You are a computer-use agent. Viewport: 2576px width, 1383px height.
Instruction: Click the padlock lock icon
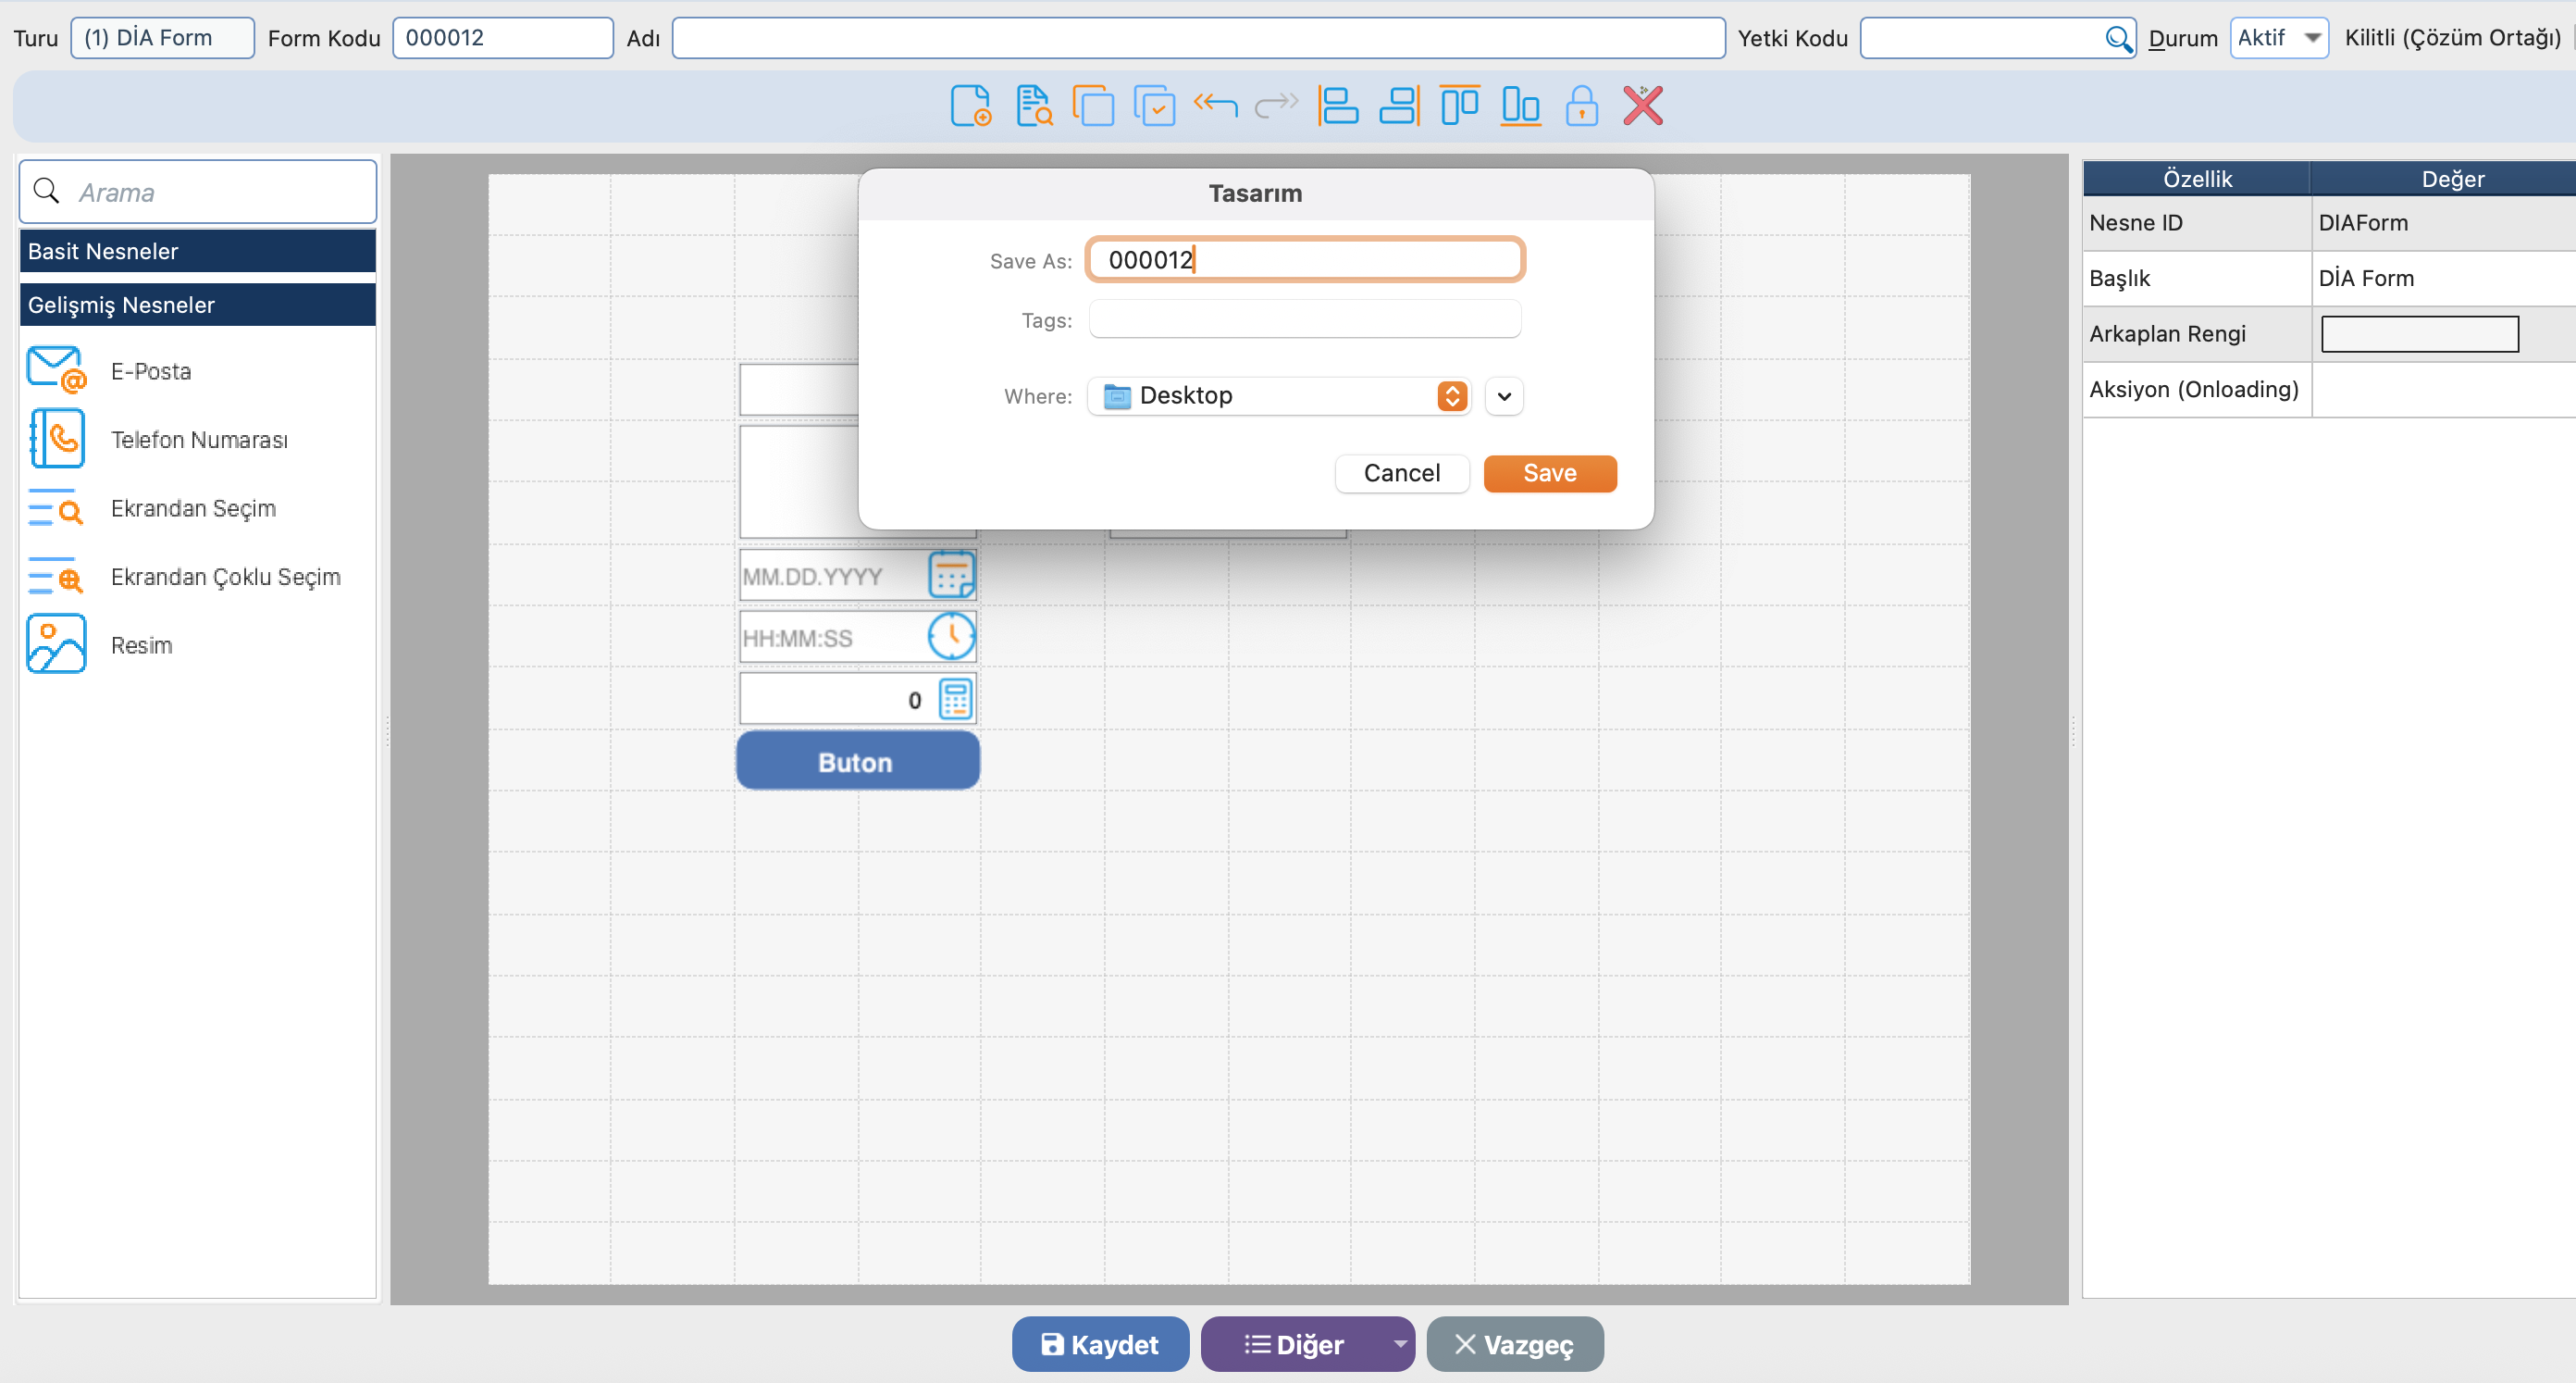[x=1581, y=106]
